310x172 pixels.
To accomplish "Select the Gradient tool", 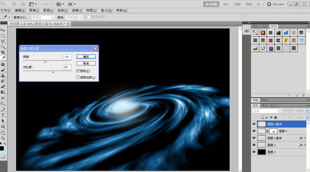I will [3, 92].
